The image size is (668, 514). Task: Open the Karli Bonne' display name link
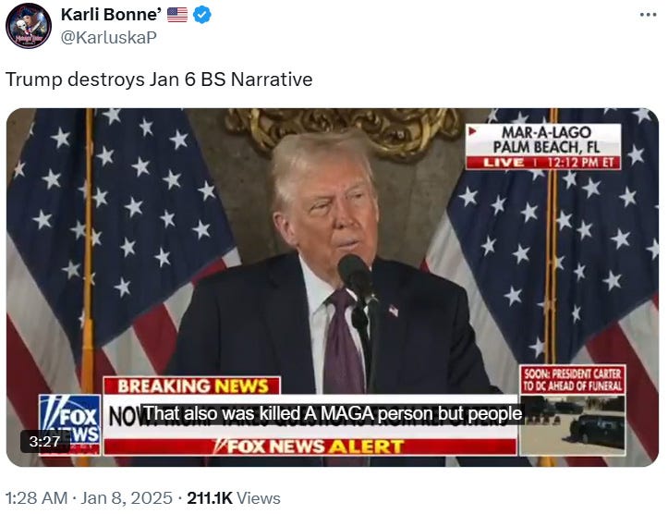(x=111, y=15)
